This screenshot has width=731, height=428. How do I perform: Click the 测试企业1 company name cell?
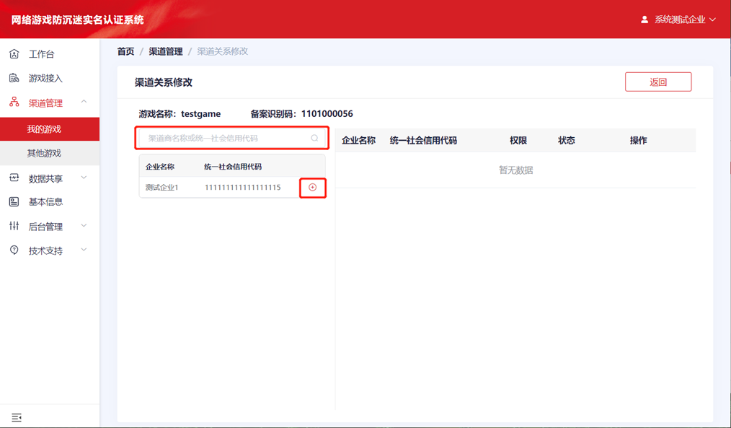[x=161, y=187]
